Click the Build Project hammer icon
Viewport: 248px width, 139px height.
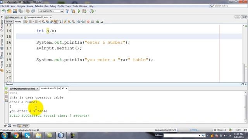(67, 11)
